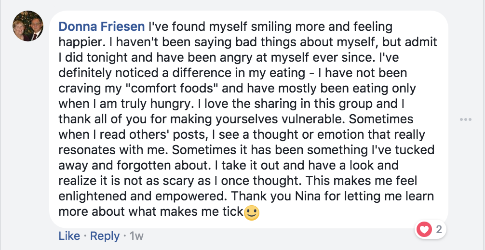Viewport: 485px width, 250px height.
Task: Click the white reaction pill with the heart
Action: (x=431, y=230)
